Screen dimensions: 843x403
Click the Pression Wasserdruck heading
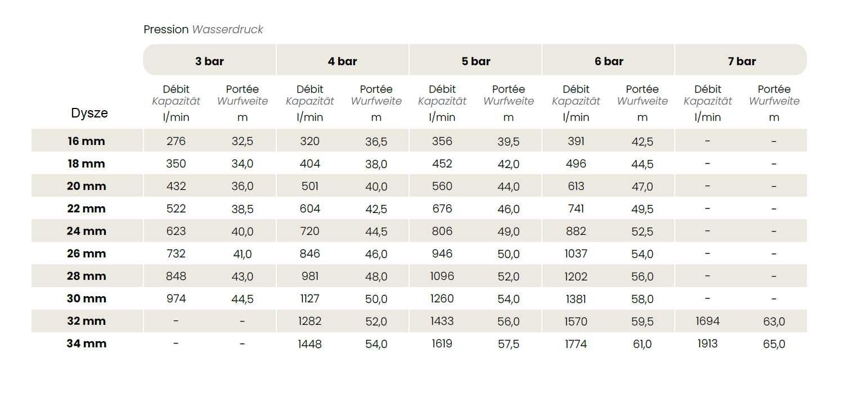(x=203, y=29)
